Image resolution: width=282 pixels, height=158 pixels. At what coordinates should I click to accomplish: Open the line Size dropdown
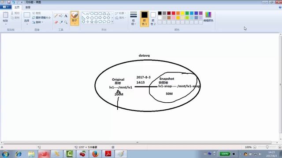click(134, 18)
